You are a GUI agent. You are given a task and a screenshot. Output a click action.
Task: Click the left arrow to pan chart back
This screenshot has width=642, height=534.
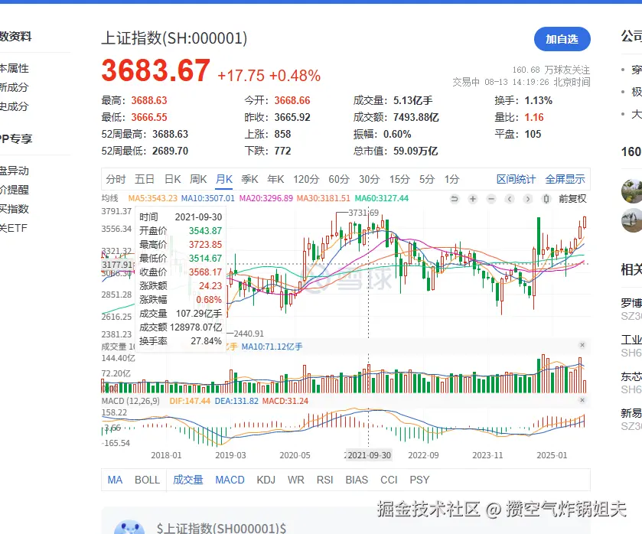pos(508,199)
